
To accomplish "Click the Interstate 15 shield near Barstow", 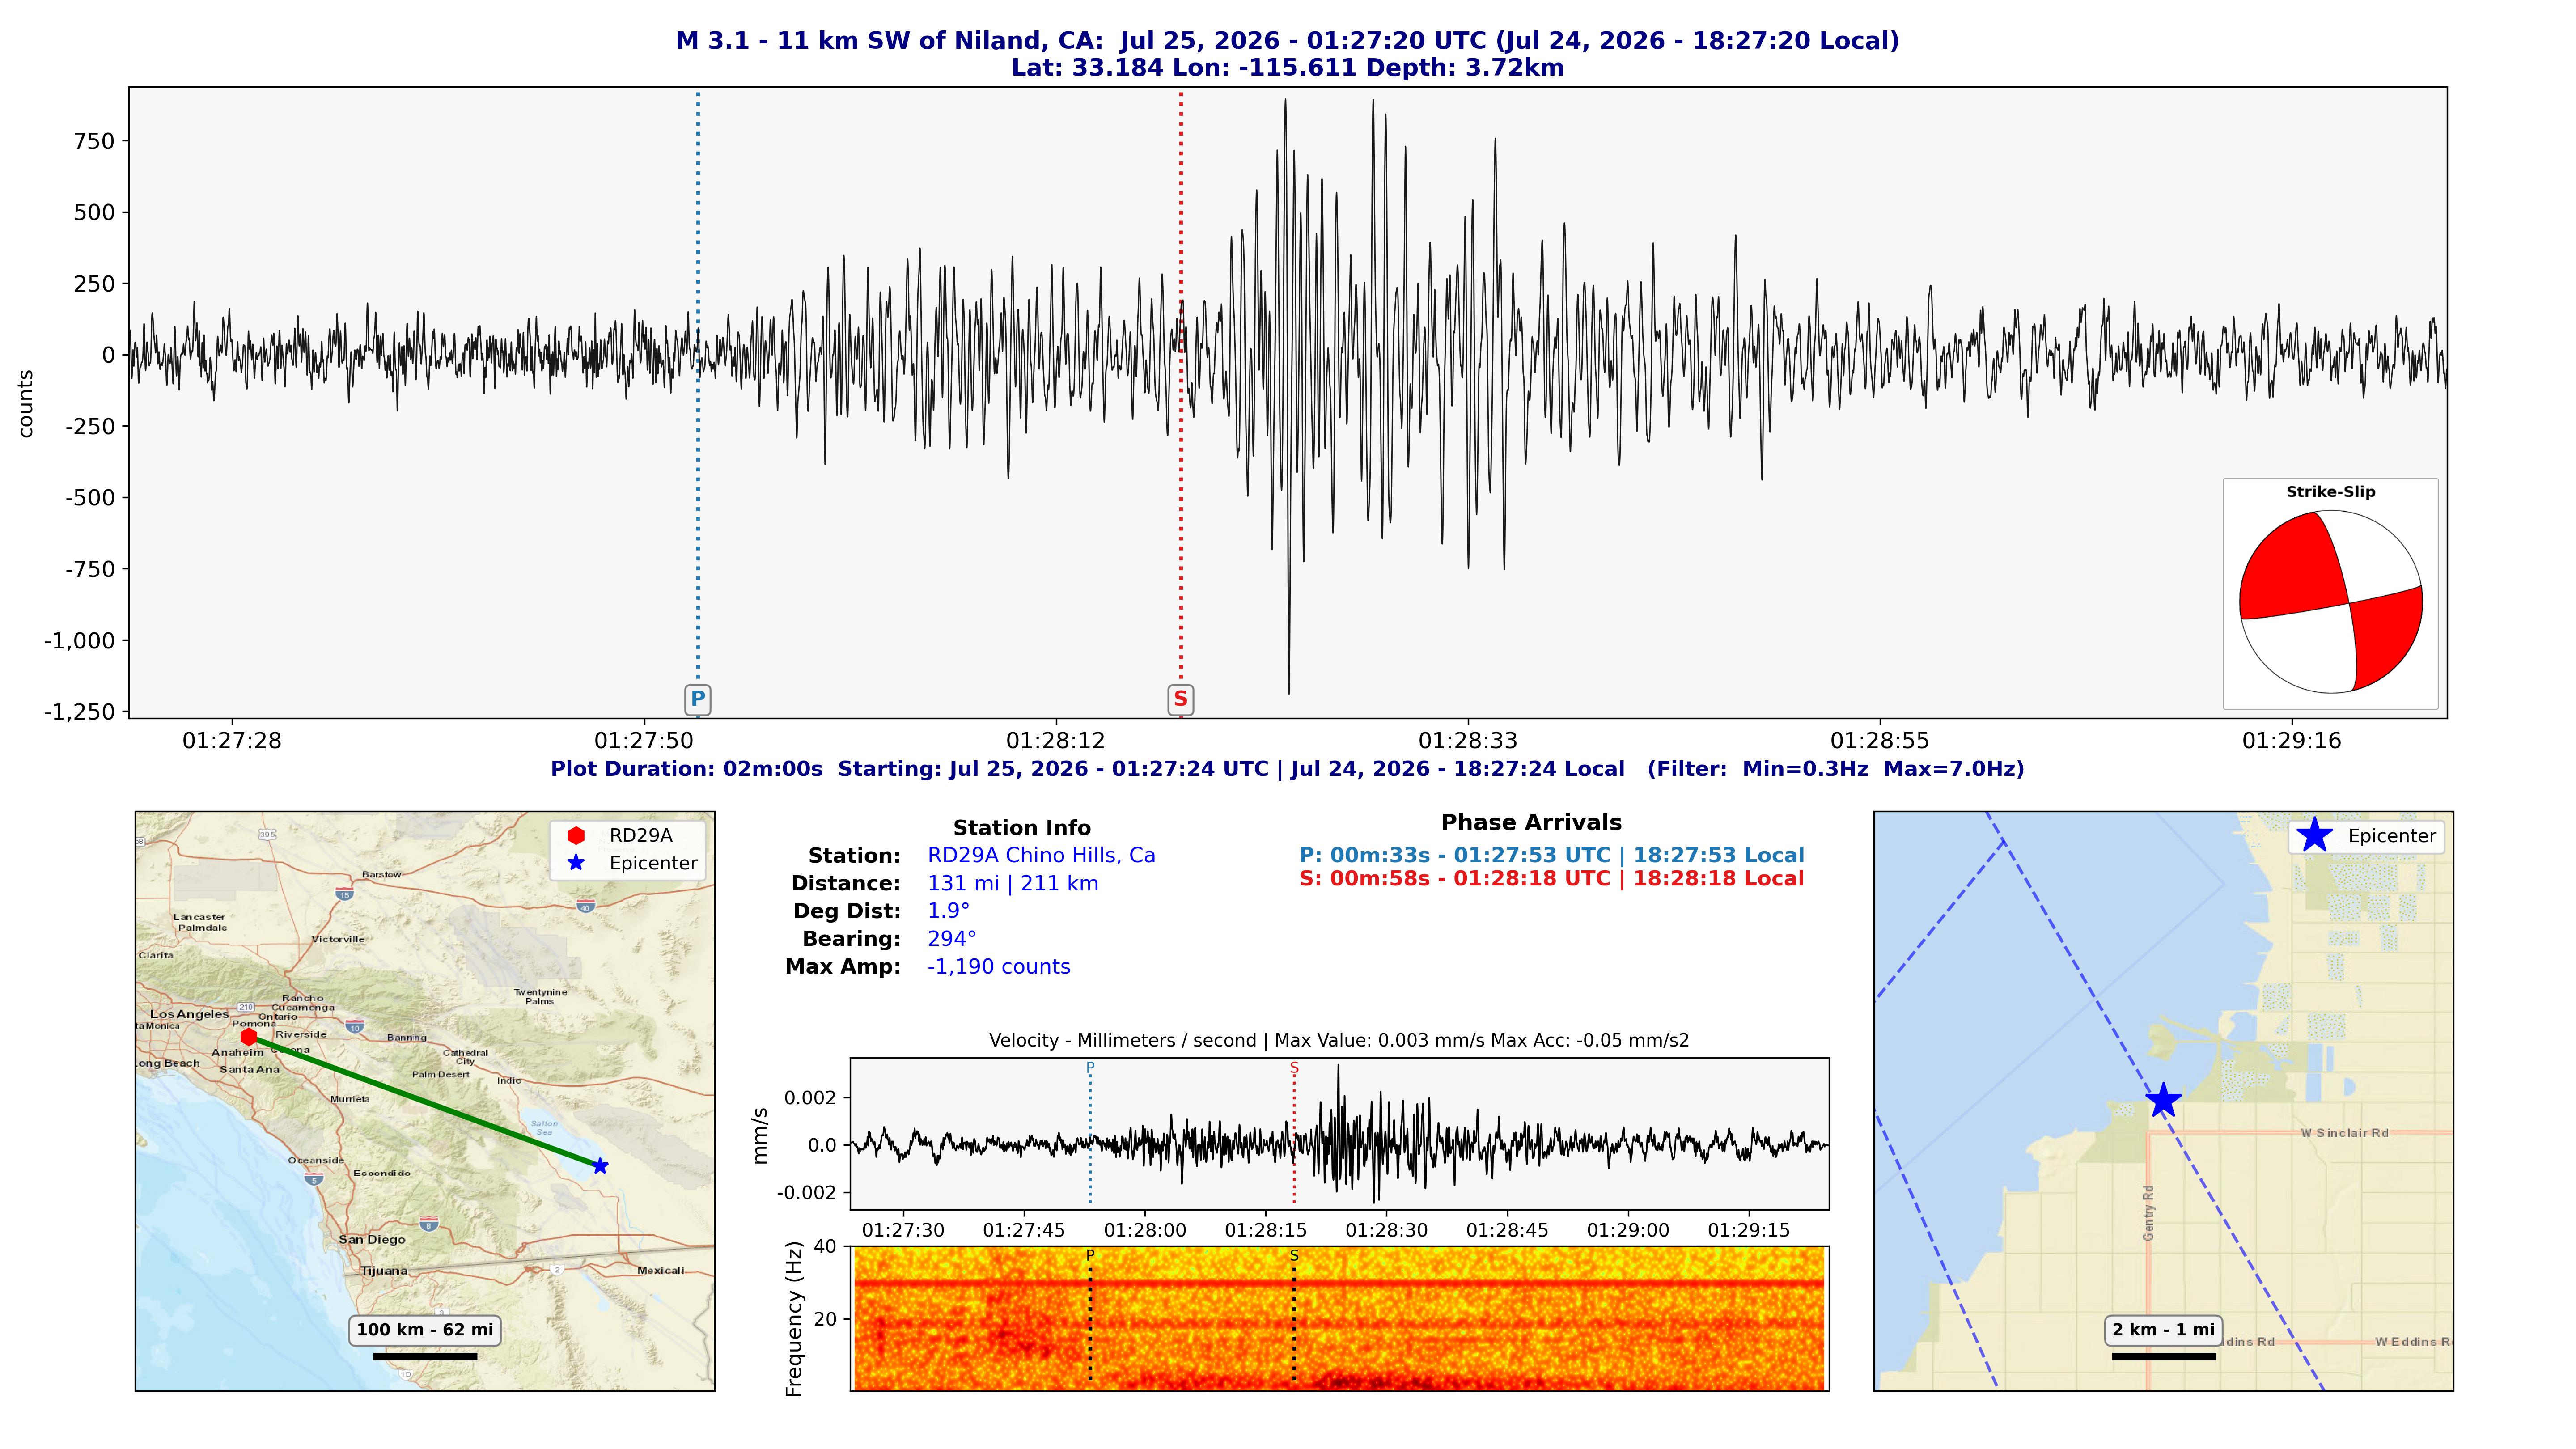I will click(x=344, y=894).
